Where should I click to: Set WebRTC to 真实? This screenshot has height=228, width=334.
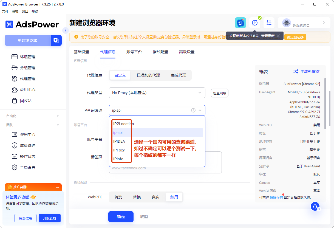tap(155, 197)
